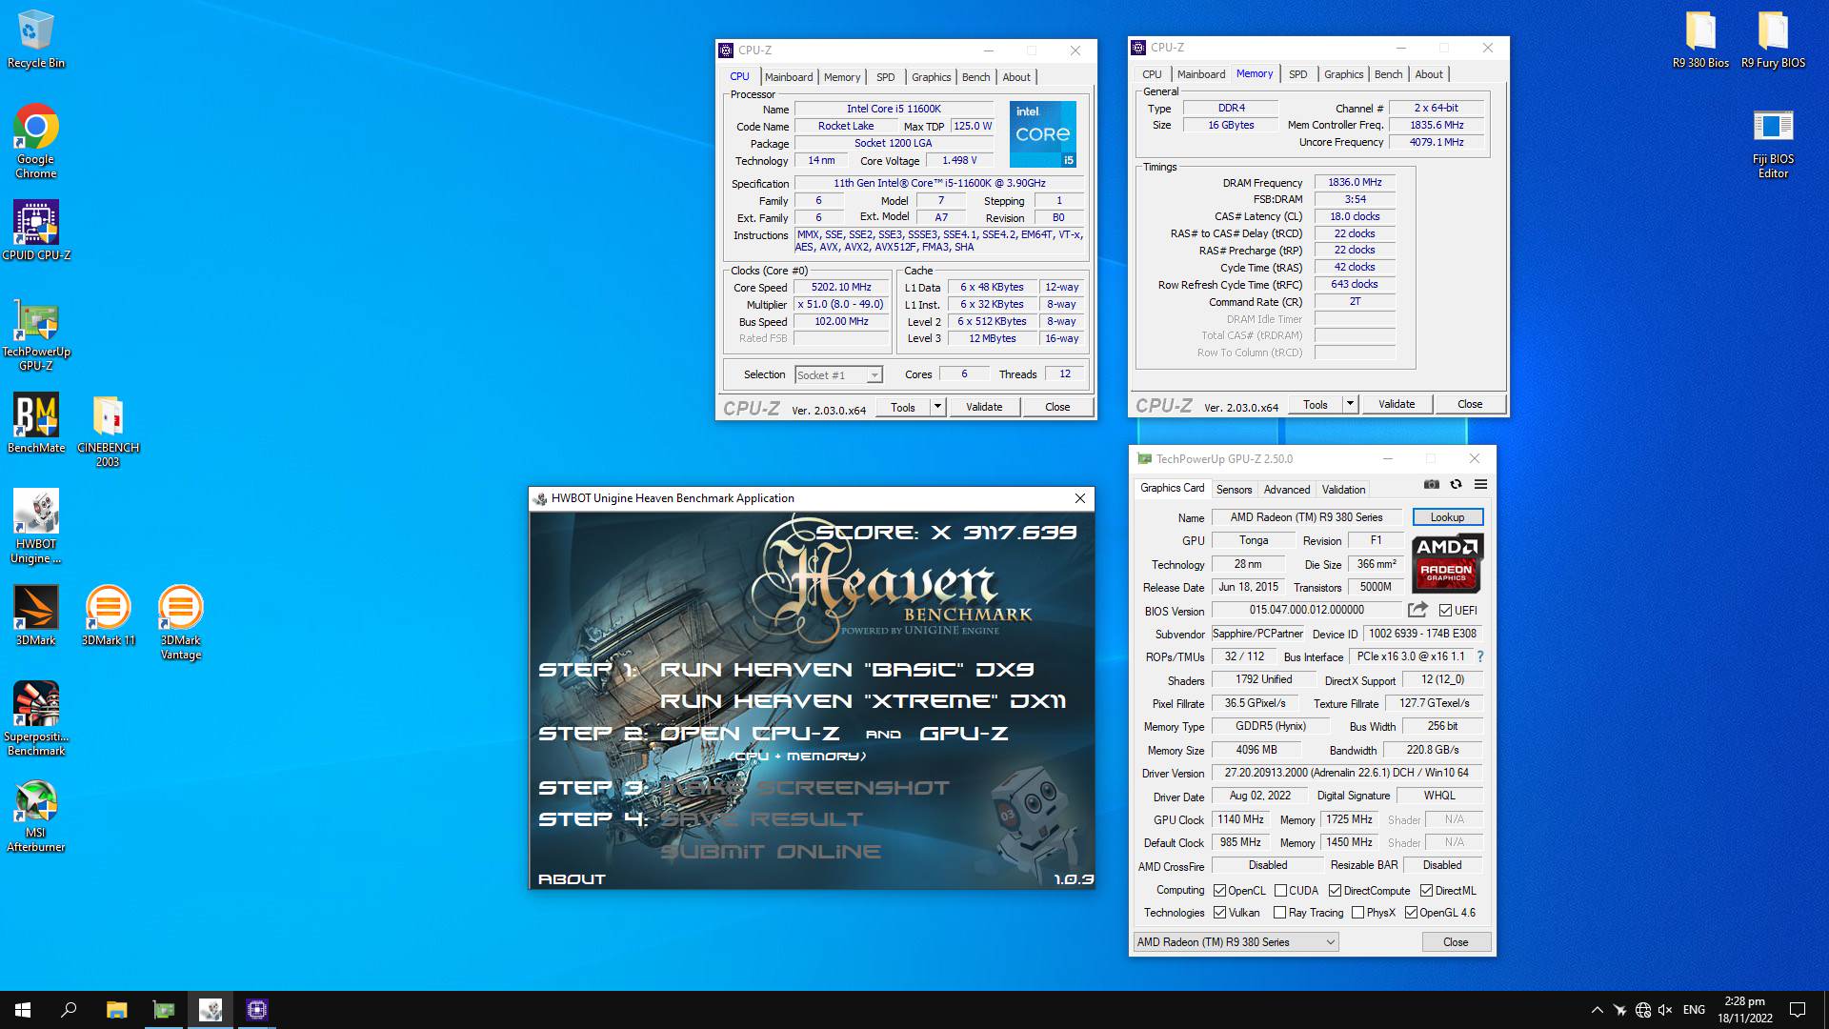
Task: Click ABOUT in Heaven Benchmark app
Action: pos(572,879)
